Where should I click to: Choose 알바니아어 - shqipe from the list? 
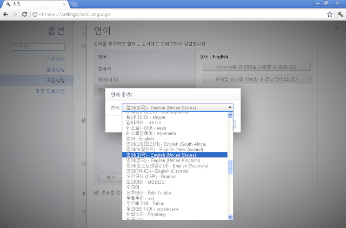[x=175, y=117]
